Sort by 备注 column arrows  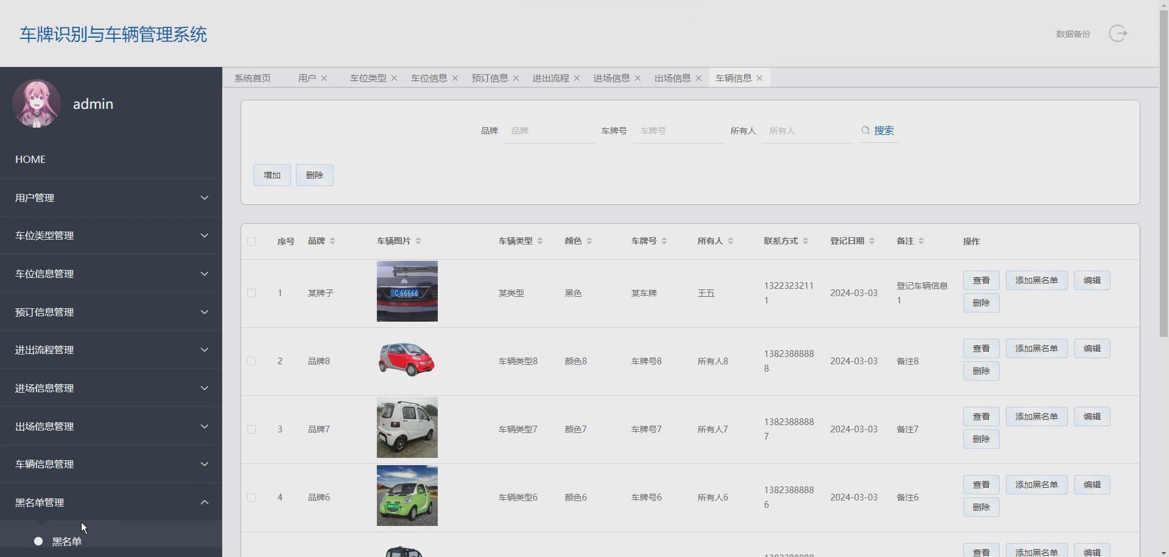pyautogui.click(x=921, y=241)
